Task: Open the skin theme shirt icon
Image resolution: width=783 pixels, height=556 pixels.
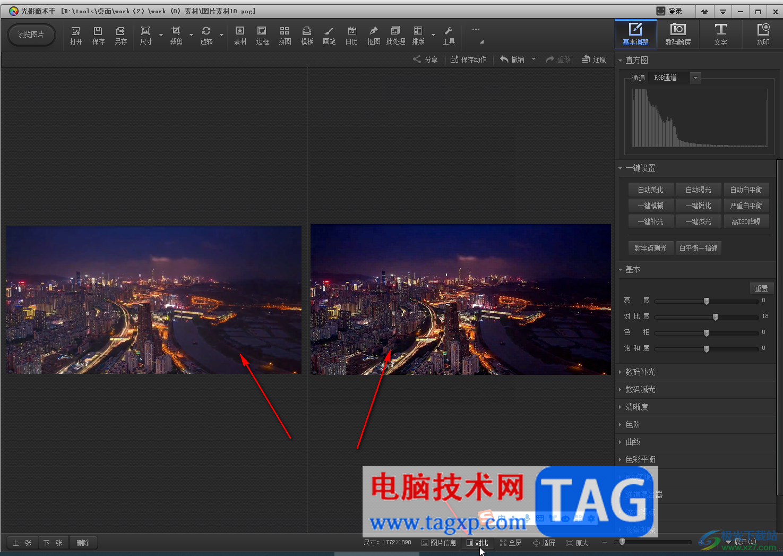Action: click(x=704, y=12)
